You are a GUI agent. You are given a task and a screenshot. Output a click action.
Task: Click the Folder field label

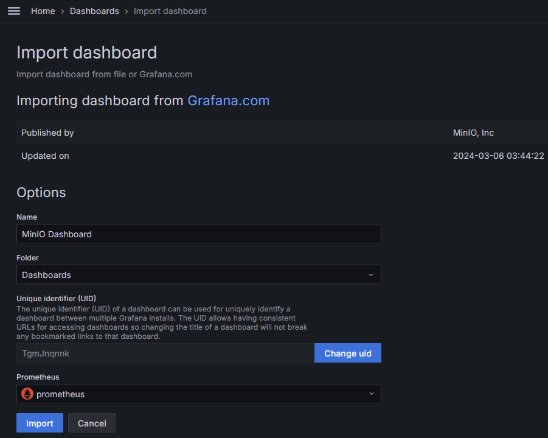point(27,258)
